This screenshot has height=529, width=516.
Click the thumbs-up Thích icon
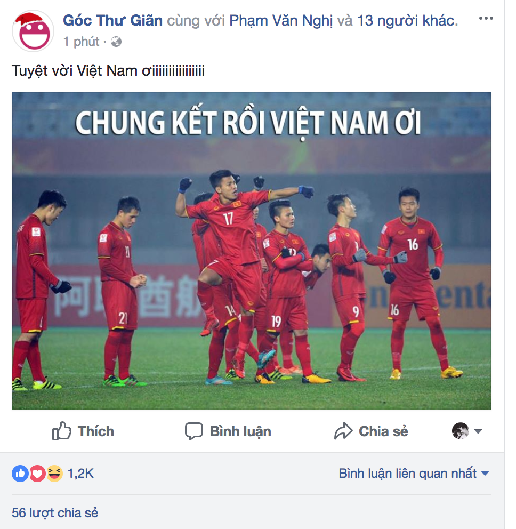tap(62, 431)
